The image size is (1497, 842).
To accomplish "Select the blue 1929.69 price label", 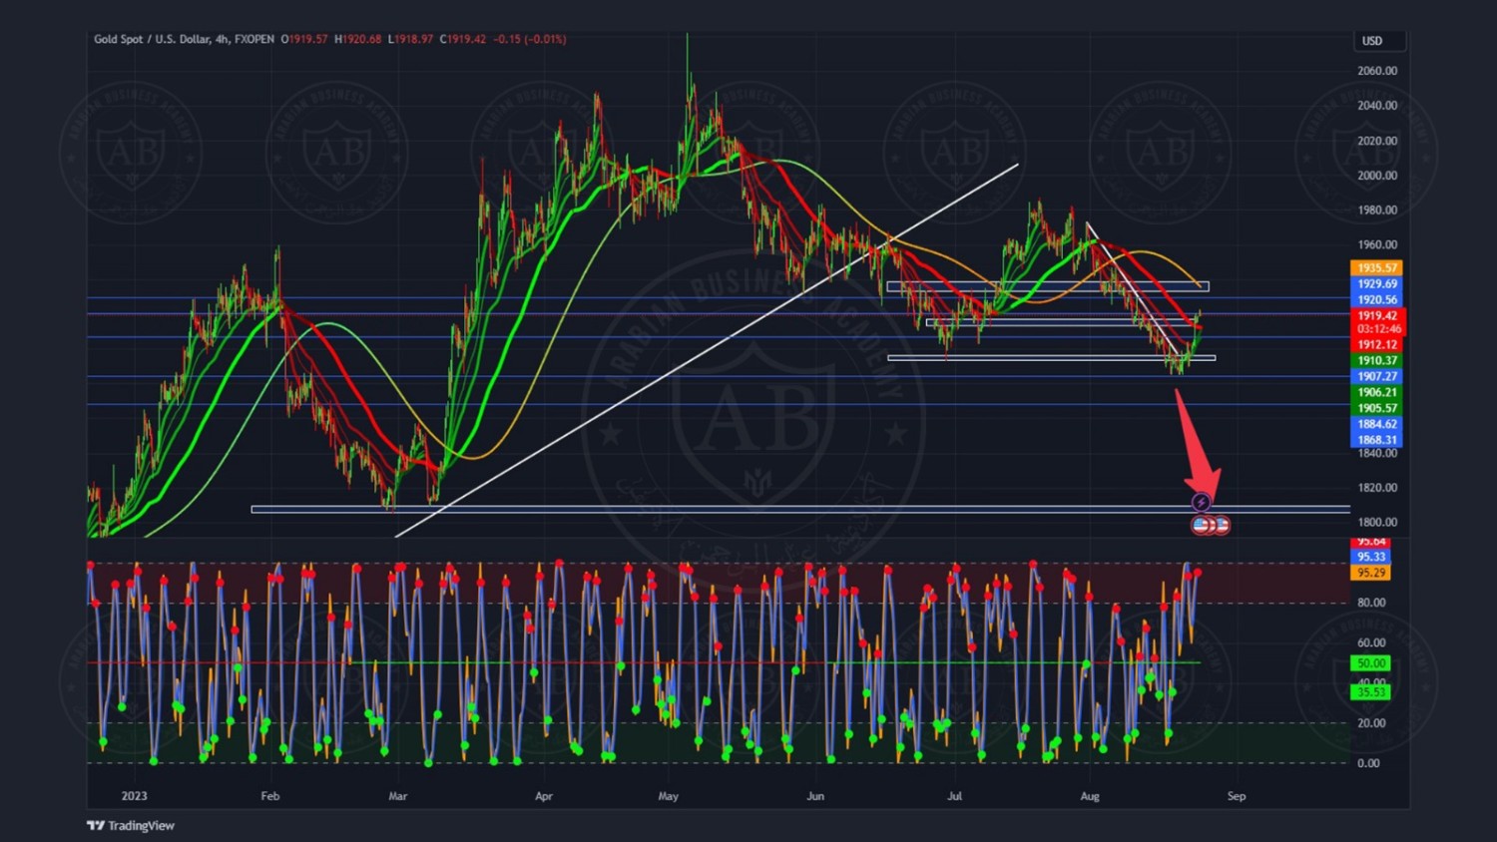I will coord(1376,284).
